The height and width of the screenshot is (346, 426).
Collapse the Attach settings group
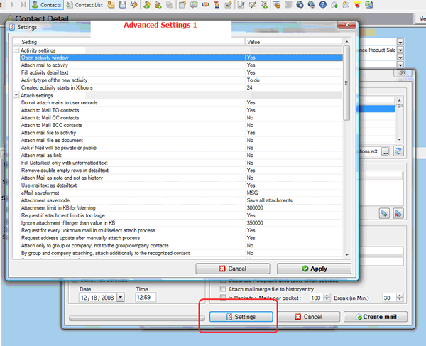coord(16,95)
